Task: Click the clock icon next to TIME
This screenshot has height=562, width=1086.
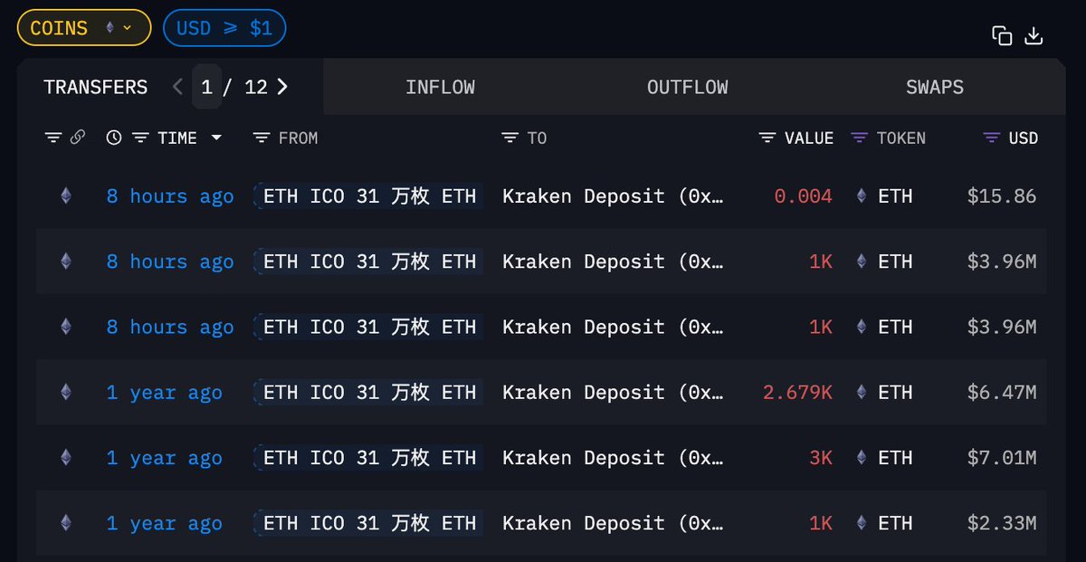Action: click(114, 138)
